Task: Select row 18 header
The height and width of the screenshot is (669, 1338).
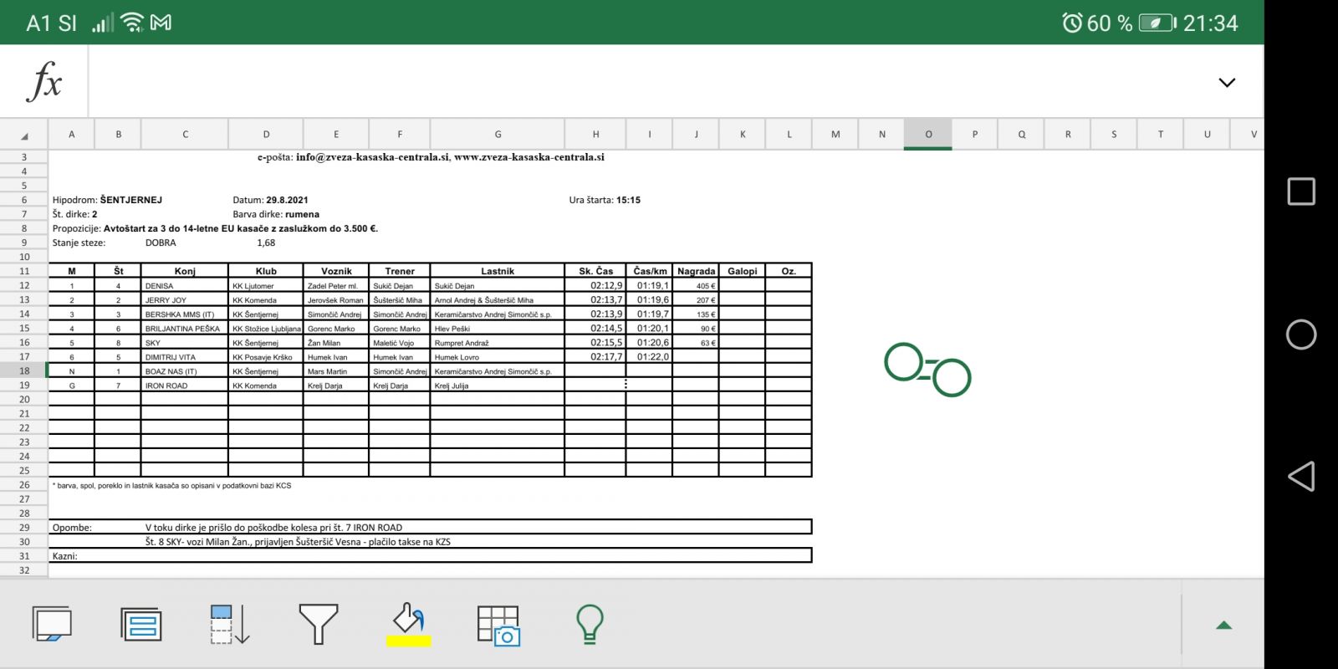Action: coord(24,370)
